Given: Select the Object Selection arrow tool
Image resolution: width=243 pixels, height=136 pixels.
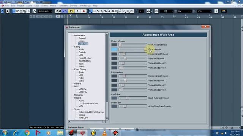Looking at the screenshot, I should pos(90,11).
